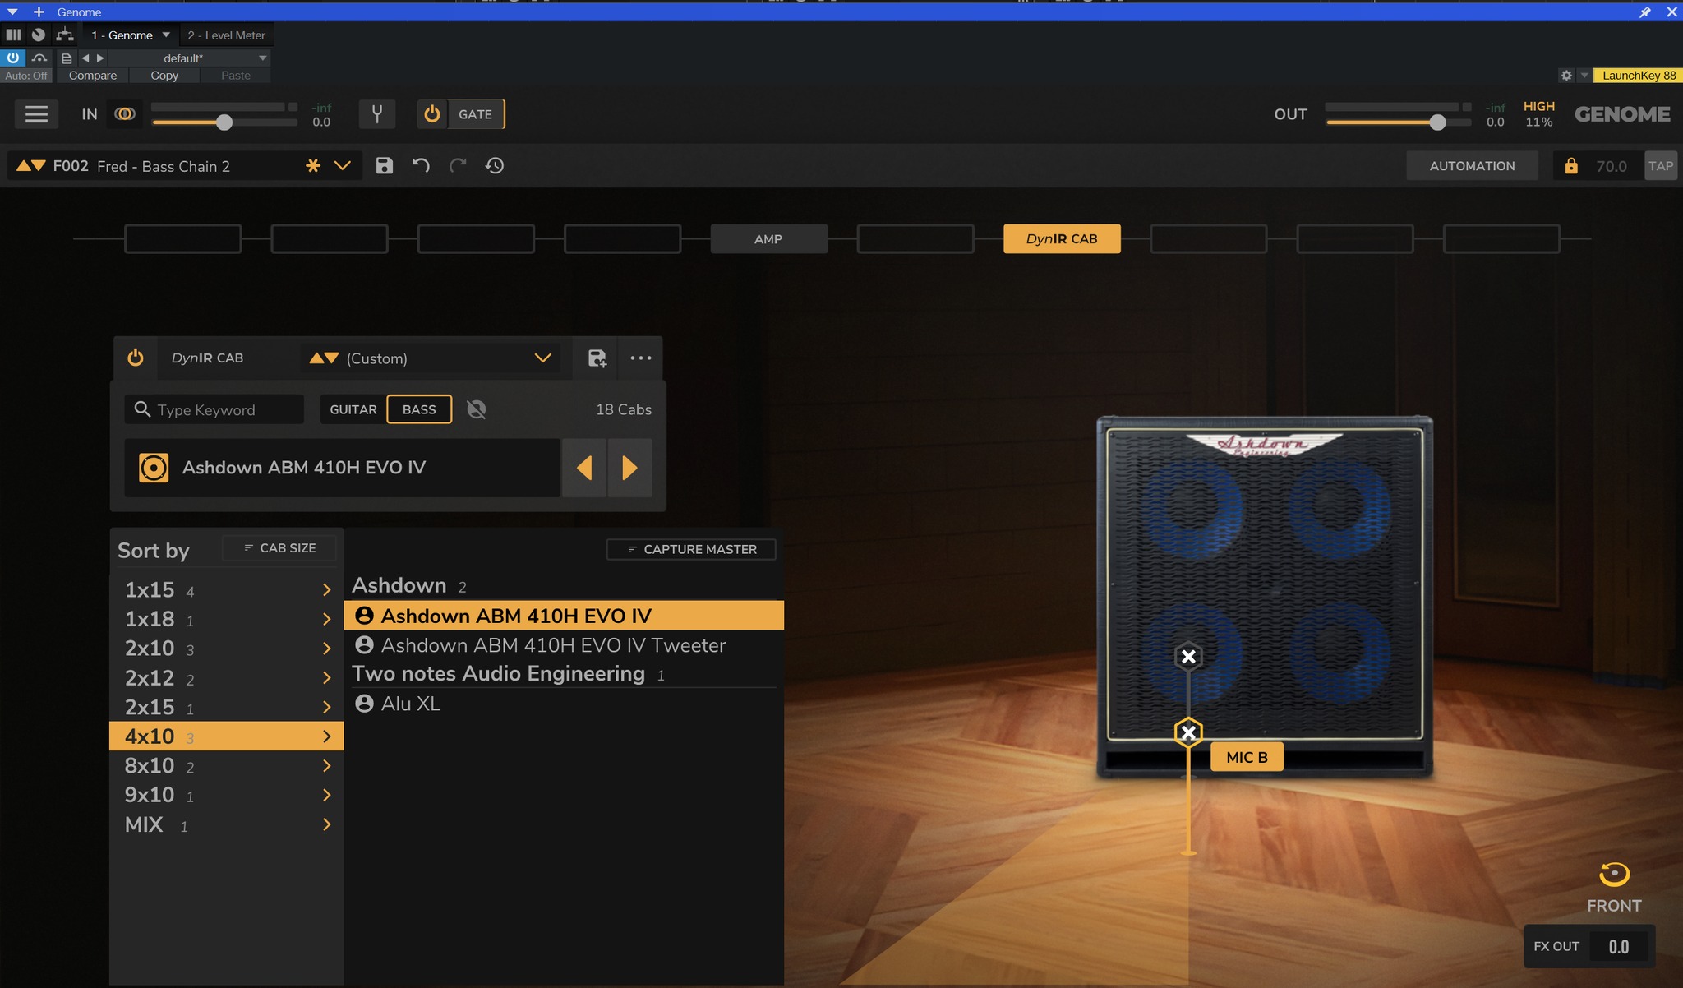Click the MIC B position handle
This screenshot has height=988, width=1683.
[x=1188, y=732]
